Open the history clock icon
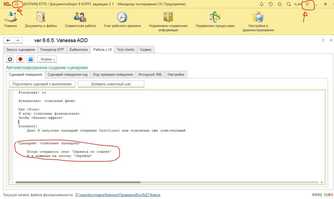 click(x=271, y=4)
